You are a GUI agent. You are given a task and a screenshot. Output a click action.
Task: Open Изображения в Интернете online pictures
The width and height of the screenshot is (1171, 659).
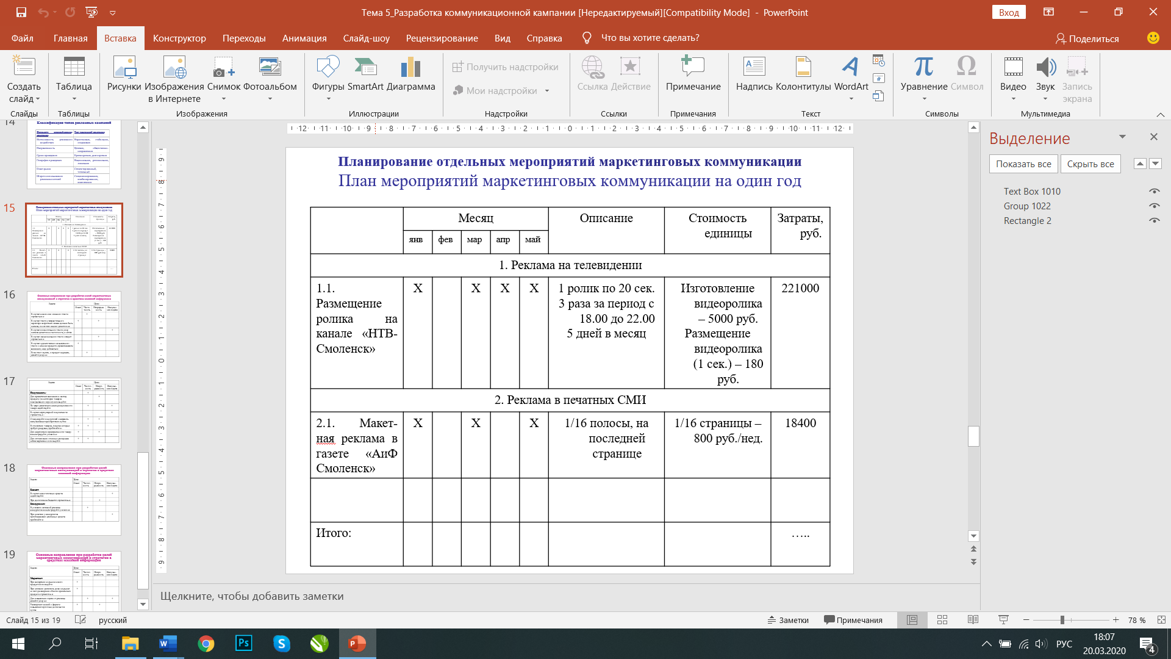click(174, 79)
